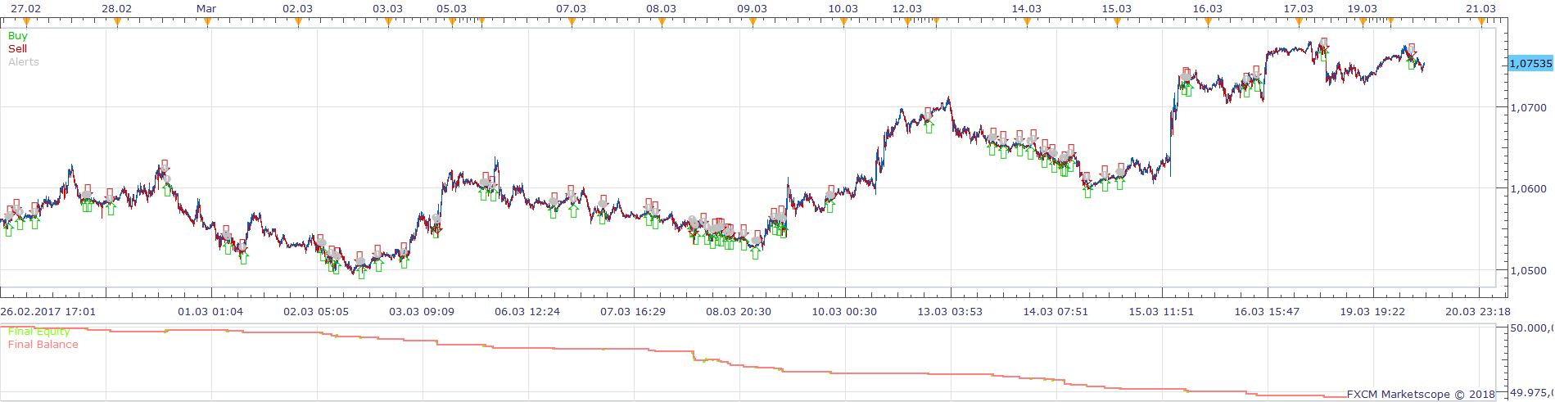
Task: Click the 49.975 equity axis value
Action: (x=1531, y=393)
